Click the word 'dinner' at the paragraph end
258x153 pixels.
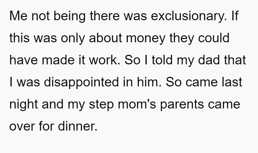click(x=78, y=126)
